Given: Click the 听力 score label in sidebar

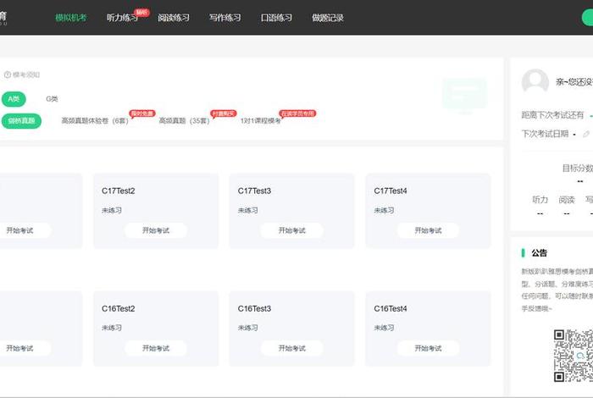Looking at the screenshot, I should (540, 200).
